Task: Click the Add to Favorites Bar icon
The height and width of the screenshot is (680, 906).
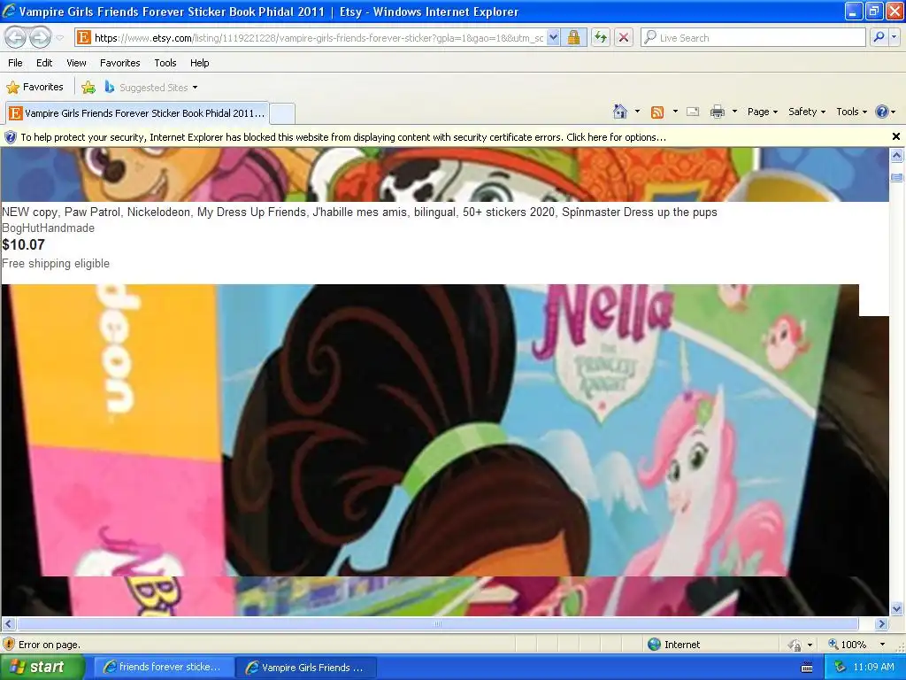Action: tap(88, 88)
